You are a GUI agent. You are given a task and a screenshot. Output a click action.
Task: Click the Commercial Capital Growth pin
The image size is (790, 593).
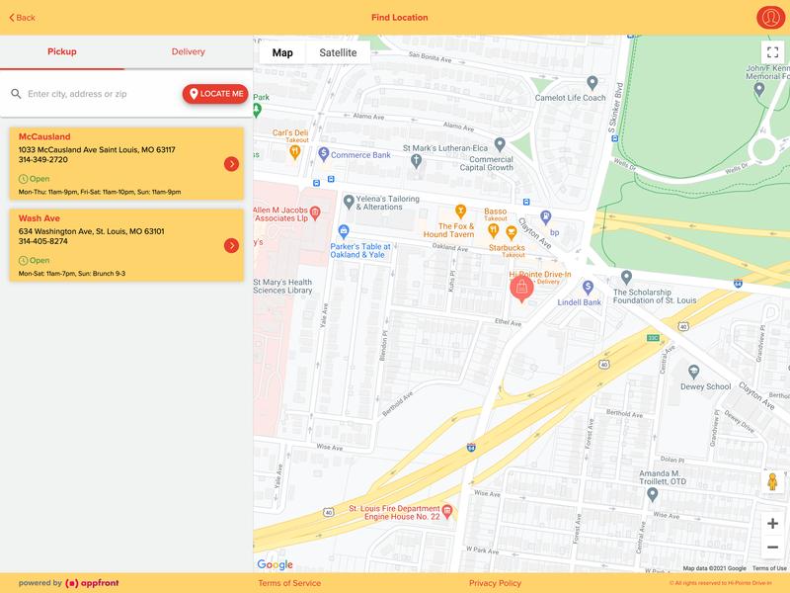coord(500,144)
